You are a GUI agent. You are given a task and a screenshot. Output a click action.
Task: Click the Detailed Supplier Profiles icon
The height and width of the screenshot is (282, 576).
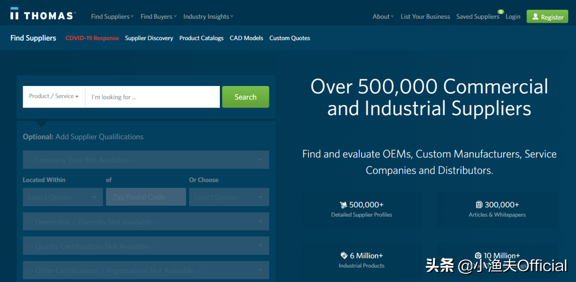(343, 205)
